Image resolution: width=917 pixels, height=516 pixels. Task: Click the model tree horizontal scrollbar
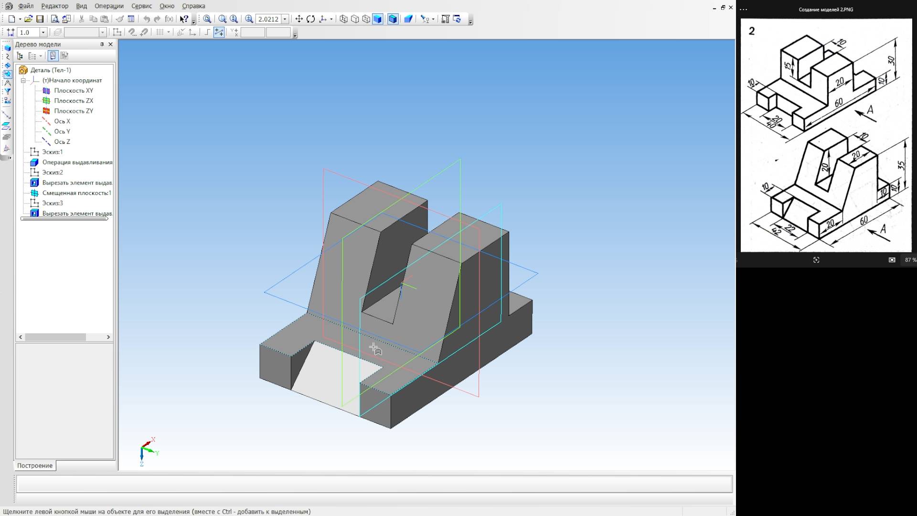(x=55, y=337)
